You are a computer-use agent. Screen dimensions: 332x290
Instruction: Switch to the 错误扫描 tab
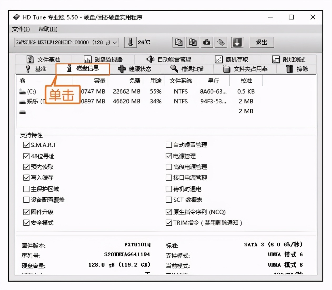(x=187, y=69)
